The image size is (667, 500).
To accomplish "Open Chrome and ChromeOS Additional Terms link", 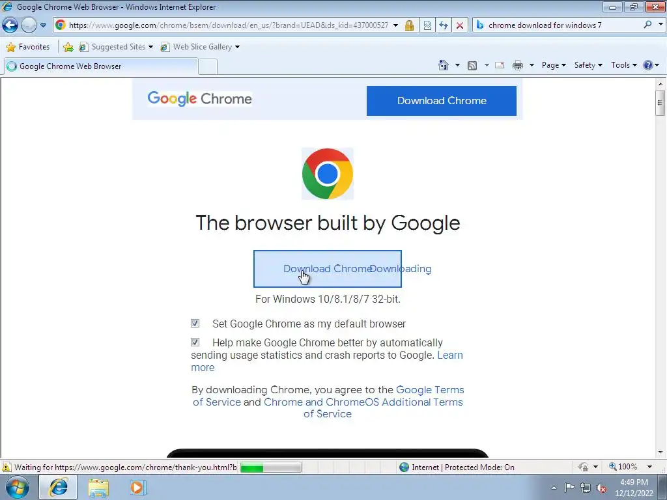I will (x=363, y=402).
